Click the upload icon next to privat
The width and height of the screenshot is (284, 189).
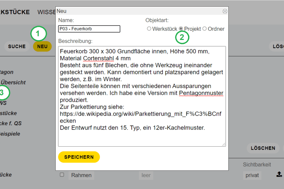point(279,174)
